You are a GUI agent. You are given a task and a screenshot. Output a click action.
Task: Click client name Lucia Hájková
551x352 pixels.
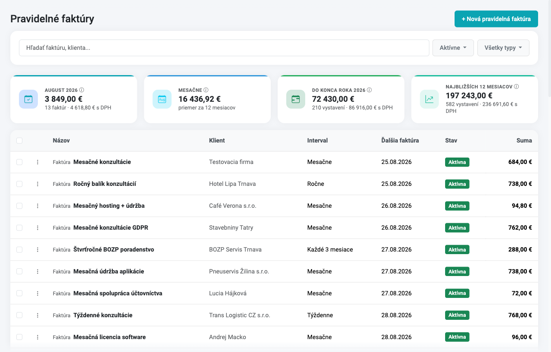pyautogui.click(x=228, y=294)
